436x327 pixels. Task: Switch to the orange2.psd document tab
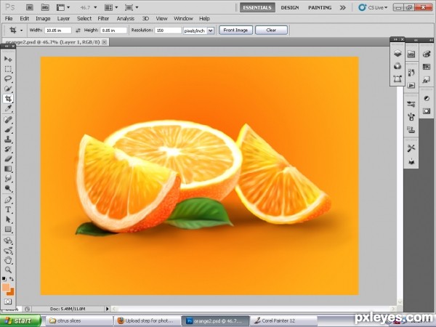coord(52,42)
